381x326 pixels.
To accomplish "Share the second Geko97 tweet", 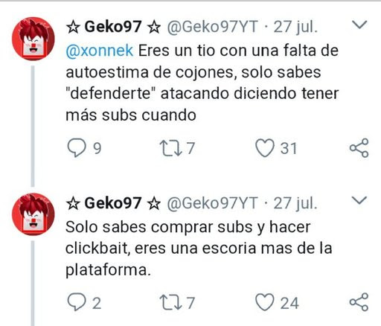I will coord(359,302).
